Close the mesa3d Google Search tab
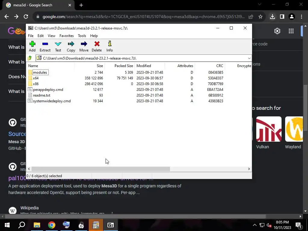This screenshot has height=231, width=308. tap(70, 5)
